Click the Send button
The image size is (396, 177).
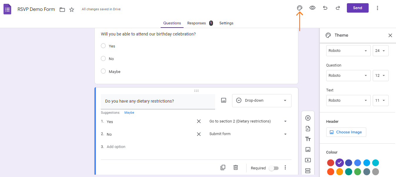357,8
